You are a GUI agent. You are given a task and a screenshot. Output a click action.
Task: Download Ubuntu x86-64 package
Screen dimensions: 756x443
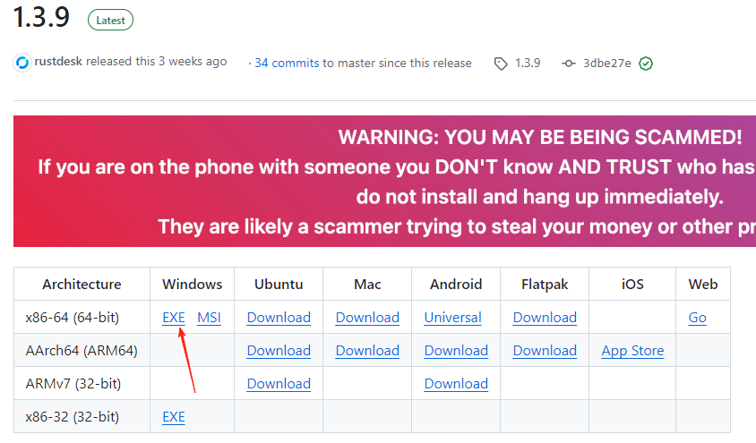point(279,318)
